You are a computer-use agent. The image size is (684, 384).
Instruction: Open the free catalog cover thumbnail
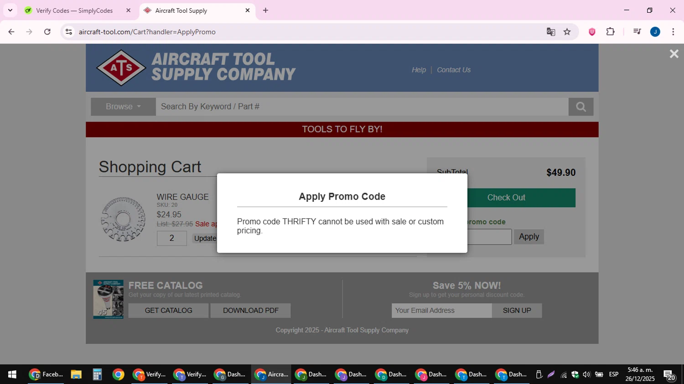tap(108, 299)
